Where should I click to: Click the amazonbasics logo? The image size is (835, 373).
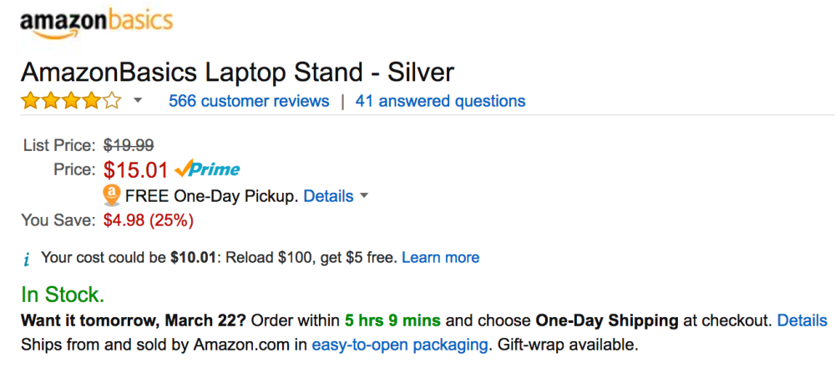point(96,23)
